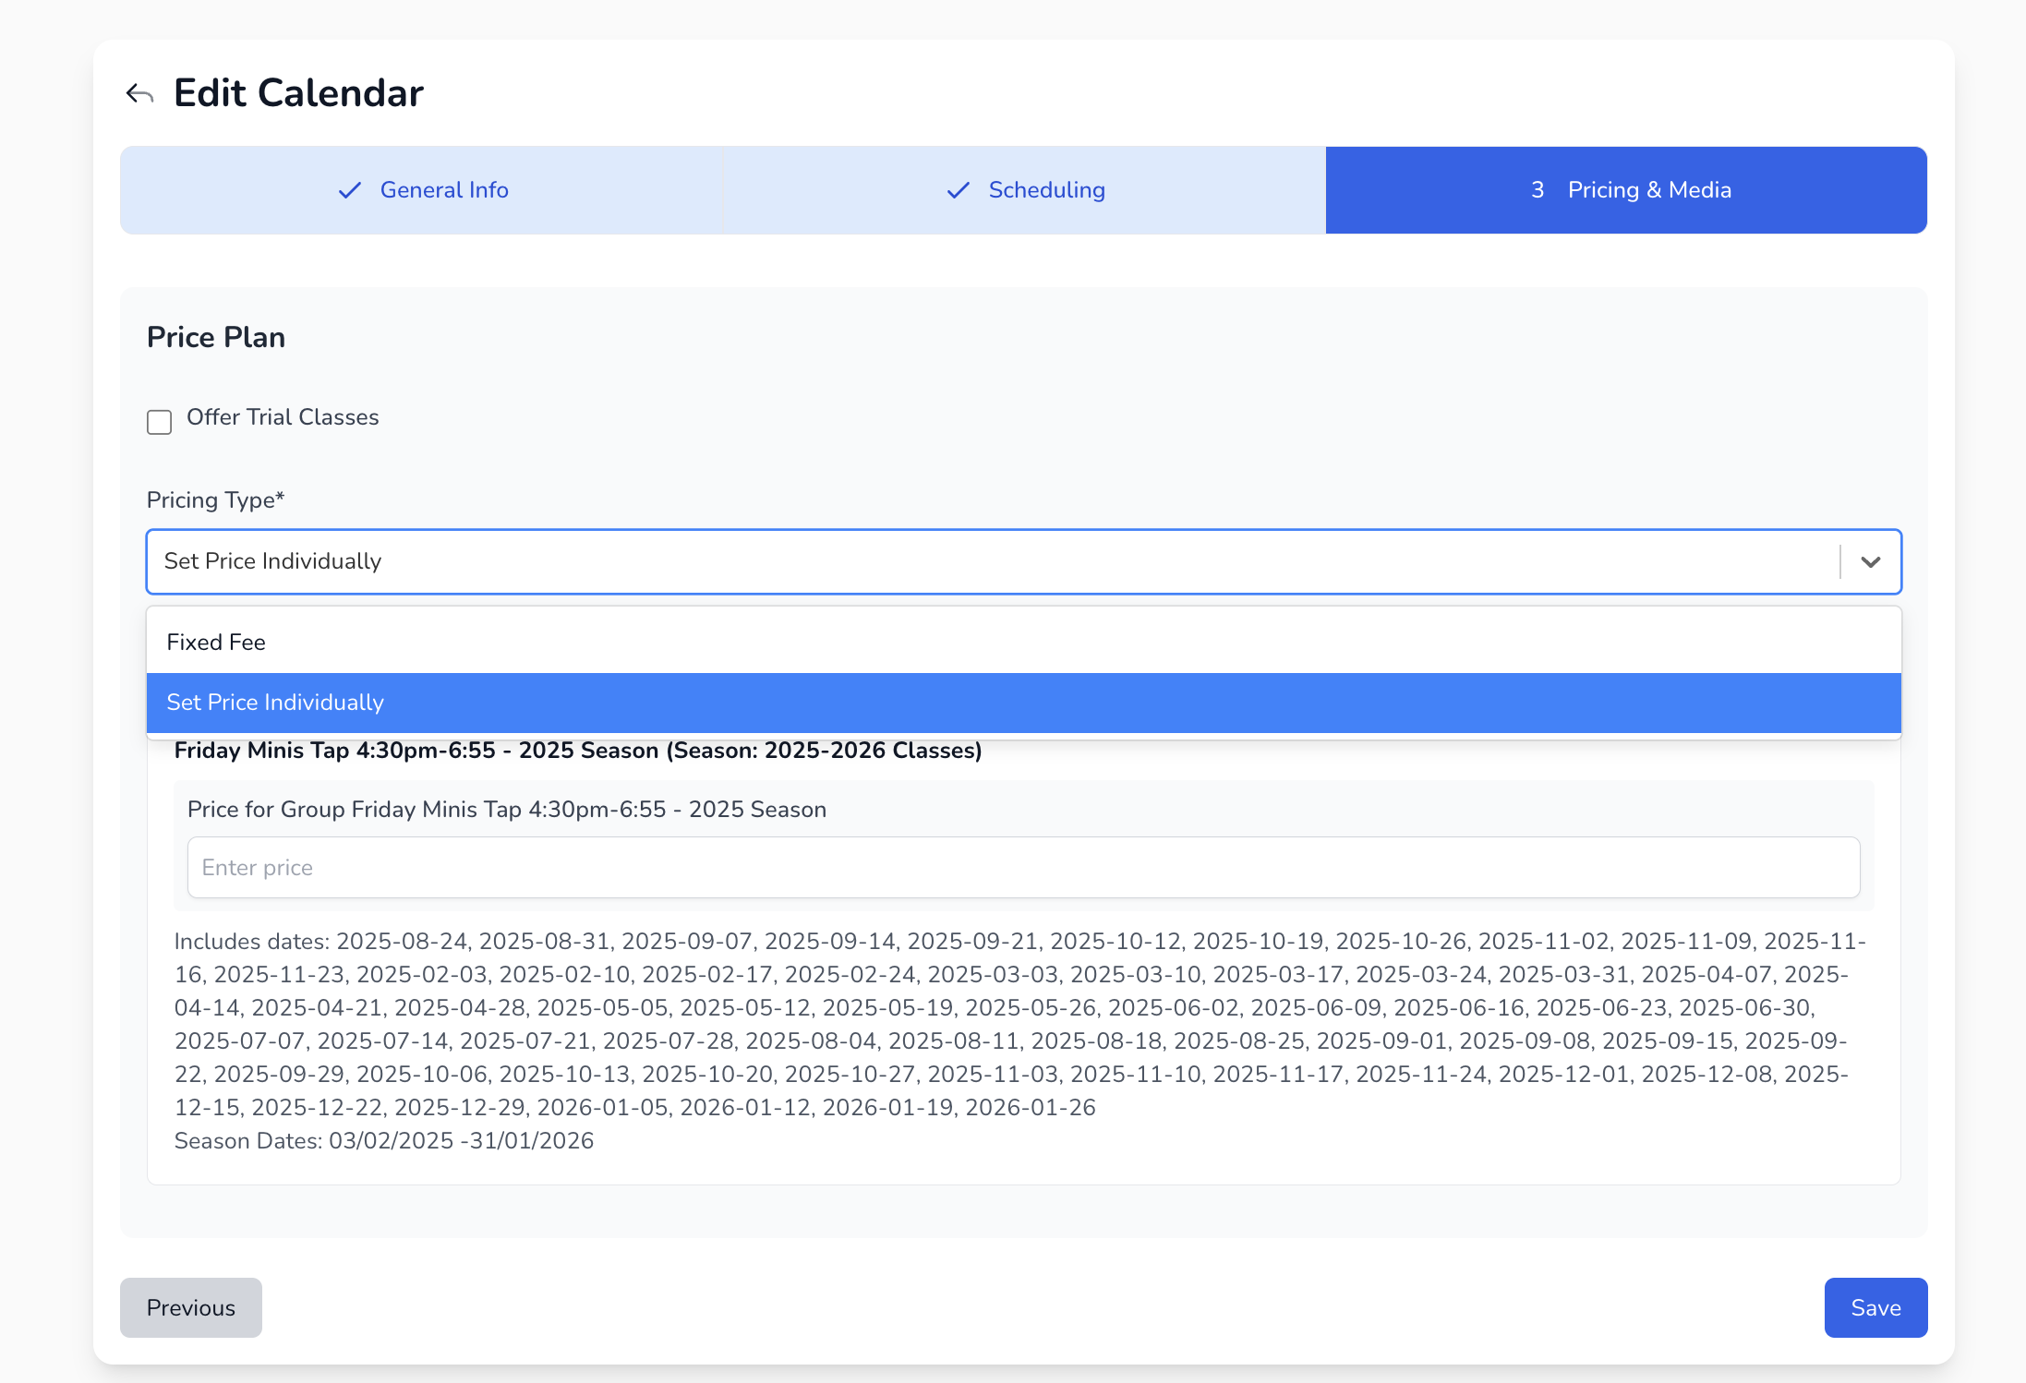This screenshot has height=1383, width=2026.
Task: Select the Pricing & Media step
Action: 1648,190
